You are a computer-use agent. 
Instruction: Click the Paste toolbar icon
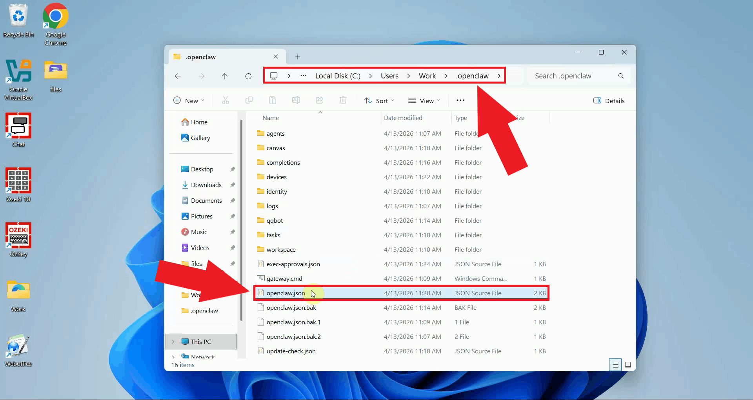coord(273,100)
